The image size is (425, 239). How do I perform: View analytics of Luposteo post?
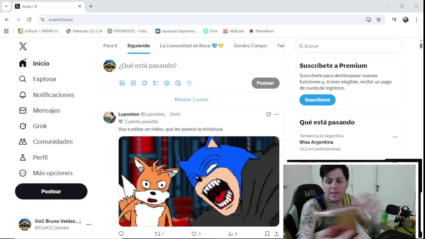pyautogui.click(x=232, y=234)
